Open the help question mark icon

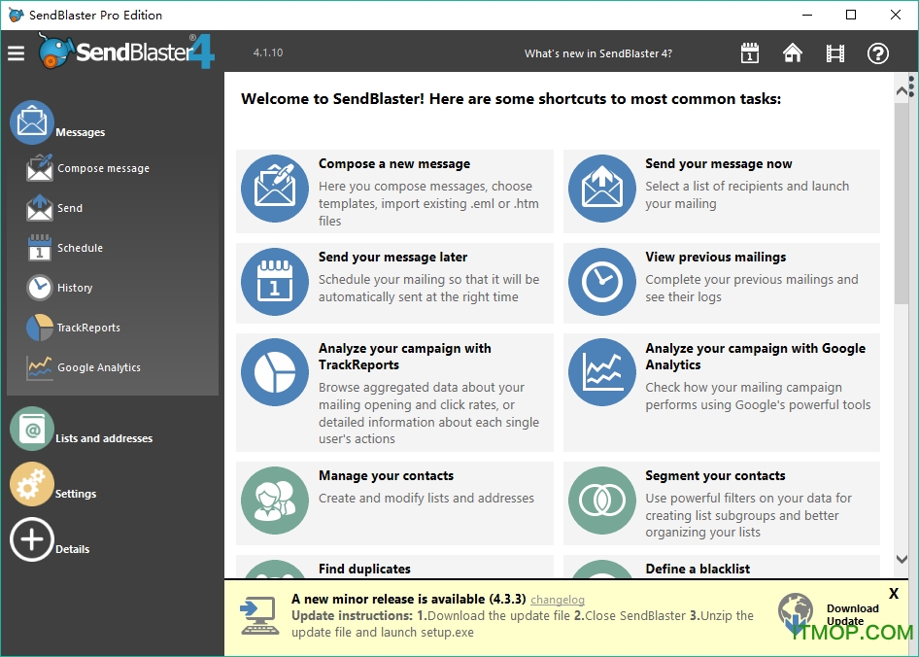pos(878,53)
